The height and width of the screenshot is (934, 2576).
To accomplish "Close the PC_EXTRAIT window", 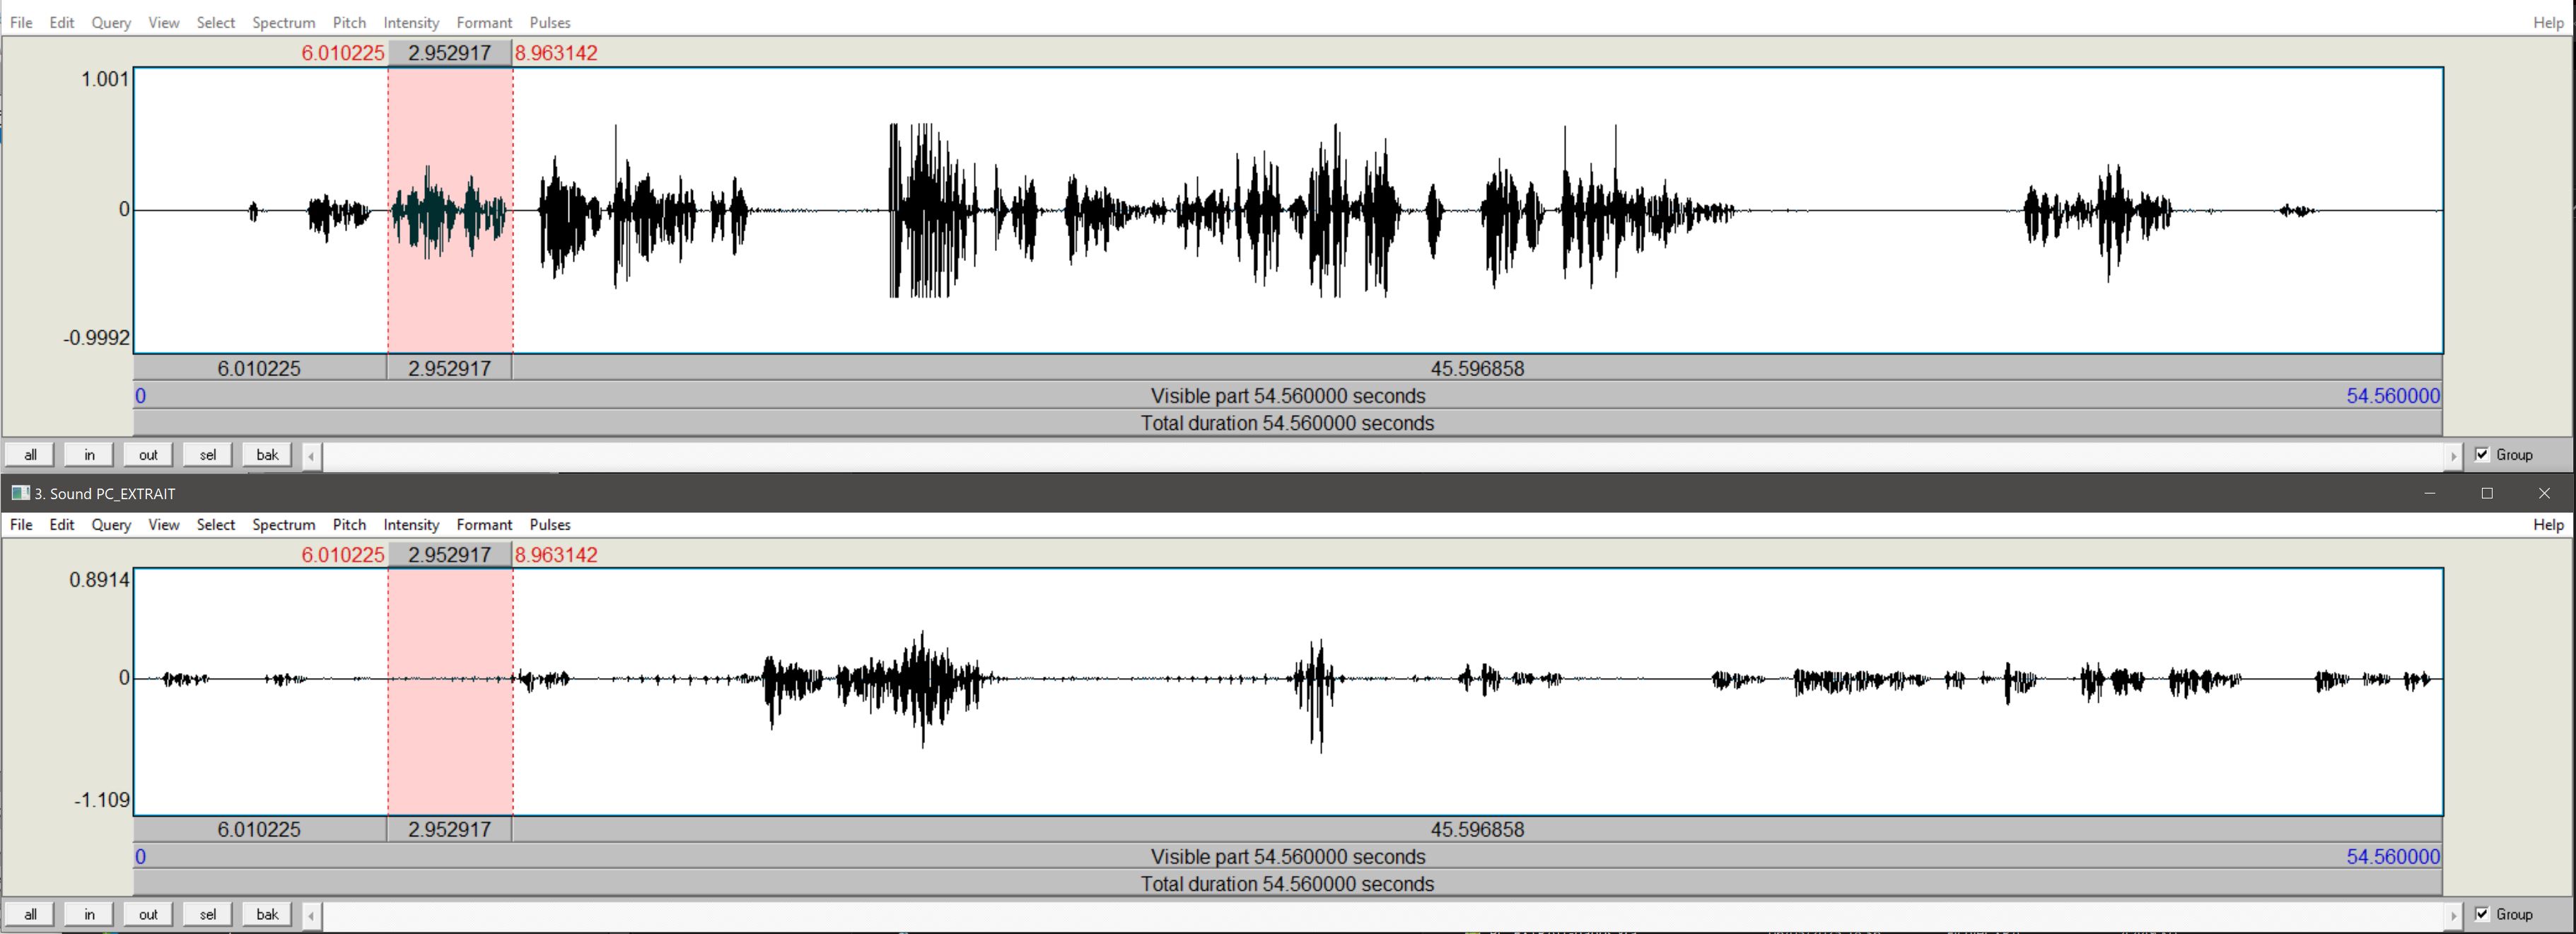I will pyautogui.click(x=2545, y=493).
